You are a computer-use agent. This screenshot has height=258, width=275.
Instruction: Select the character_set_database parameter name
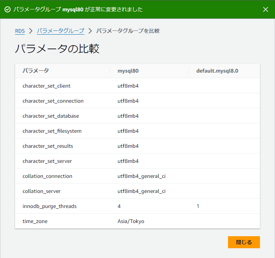point(51,116)
